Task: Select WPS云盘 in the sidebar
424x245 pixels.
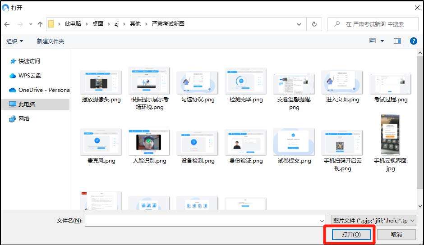Action: (x=30, y=76)
